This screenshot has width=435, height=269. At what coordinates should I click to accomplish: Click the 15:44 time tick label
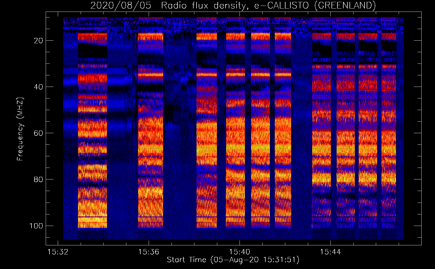[x=330, y=252]
